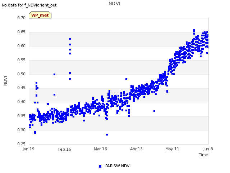This screenshot has height=173, width=230.
Task: Click the 0.50 y-axis tick label
Action: pos(21,74)
